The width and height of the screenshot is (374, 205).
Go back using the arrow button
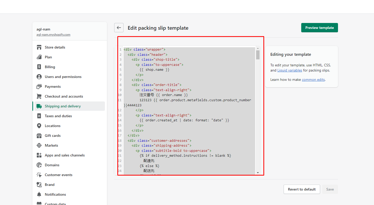tap(119, 28)
